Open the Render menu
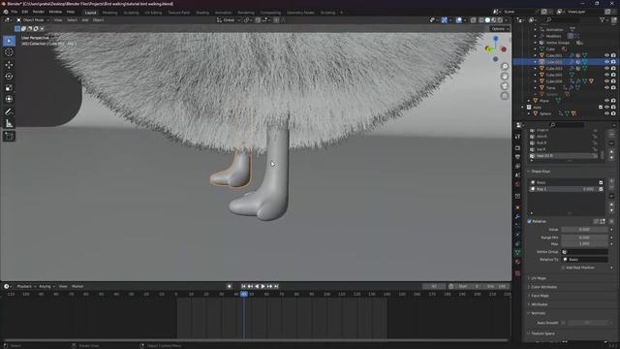 coord(39,12)
